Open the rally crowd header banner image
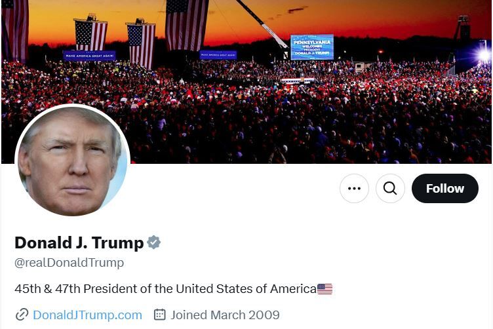The width and height of the screenshot is (493, 329). (x=246, y=82)
